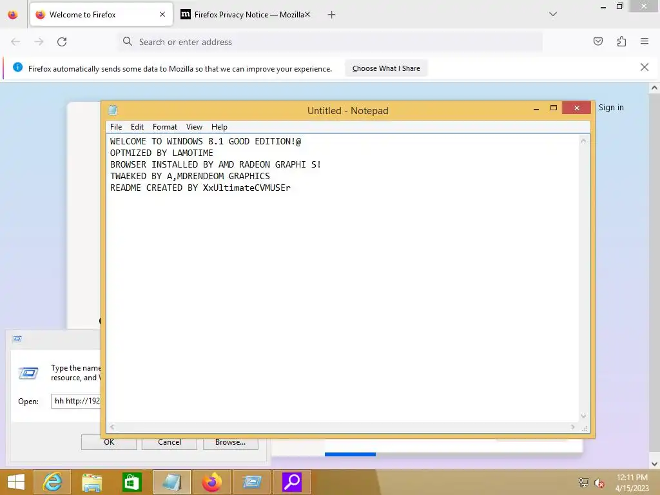
Task: Open the Notepad Format menu
Action: [x=164, y=127]
